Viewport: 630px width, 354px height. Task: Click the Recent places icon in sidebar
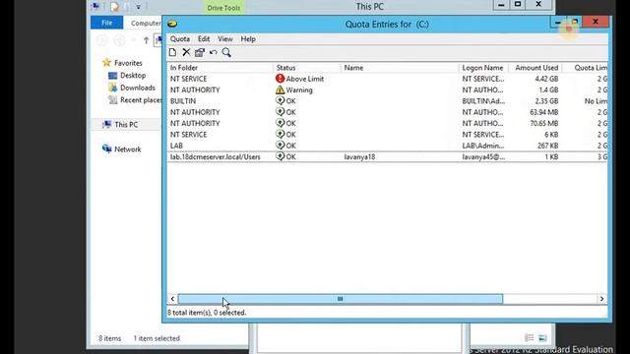[113, 99]
